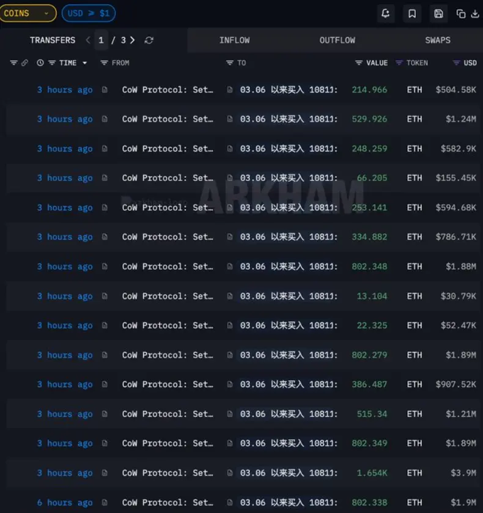Click the VALUE column header label
This screenshot has height=513, width=483.
point(377,63)
